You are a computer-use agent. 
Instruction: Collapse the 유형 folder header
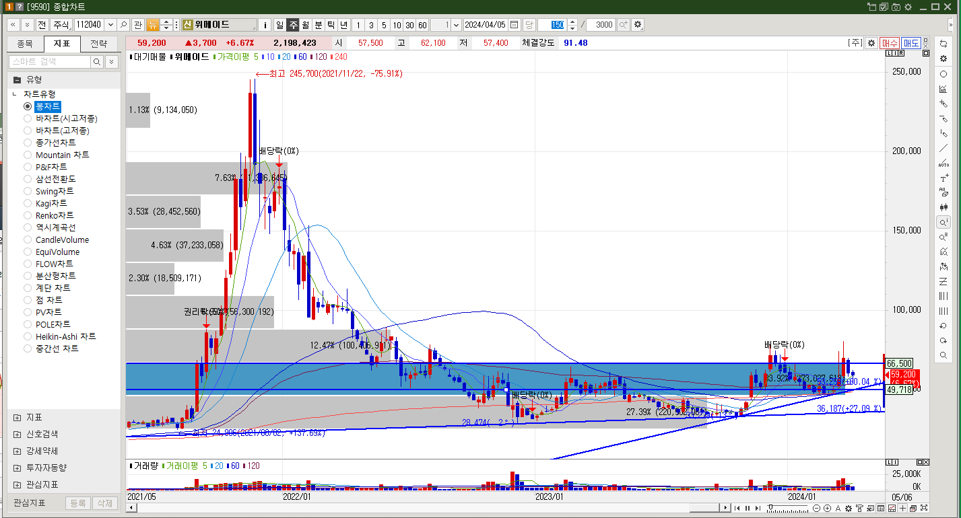pos(65,79)
